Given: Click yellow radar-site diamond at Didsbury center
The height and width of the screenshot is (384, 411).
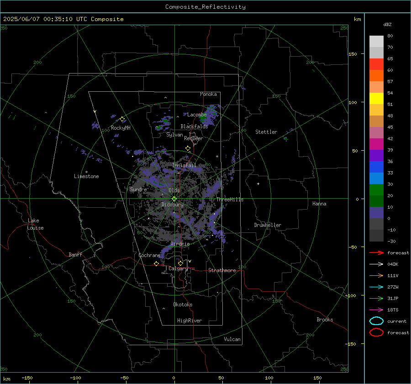Looking at the screenshot, I should (x=174, y=199).
